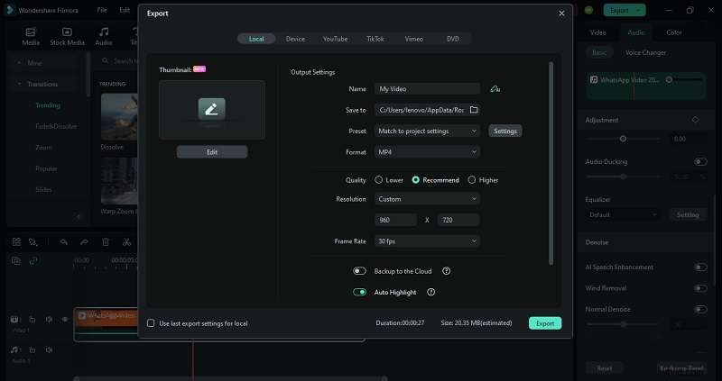The height and width of the screenshot is (381, 722).
Task: Expand the Format MP4 dropdown
Action: pos(428,152)
